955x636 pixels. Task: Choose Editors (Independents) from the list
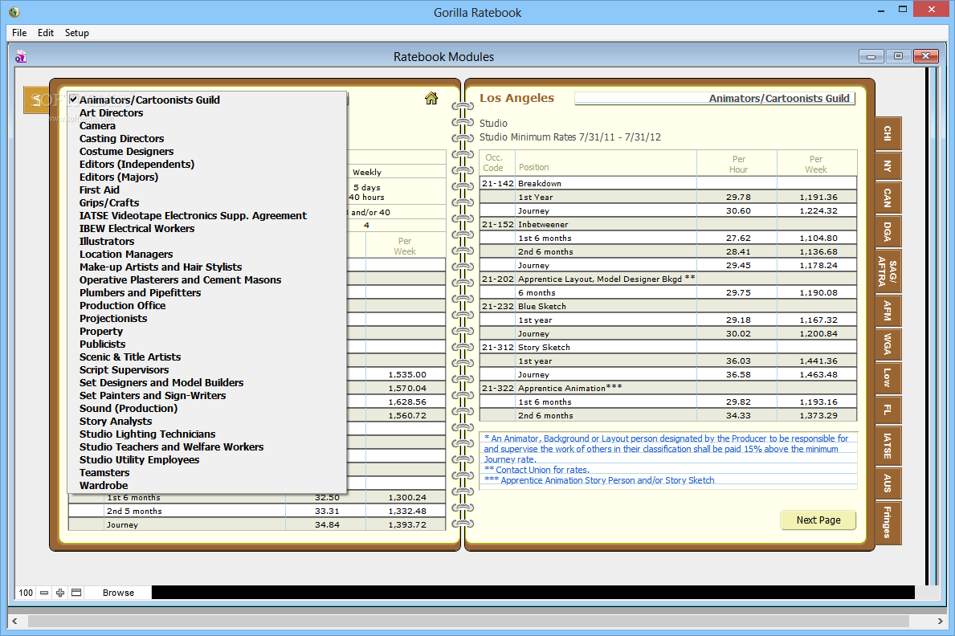[207, 164]
